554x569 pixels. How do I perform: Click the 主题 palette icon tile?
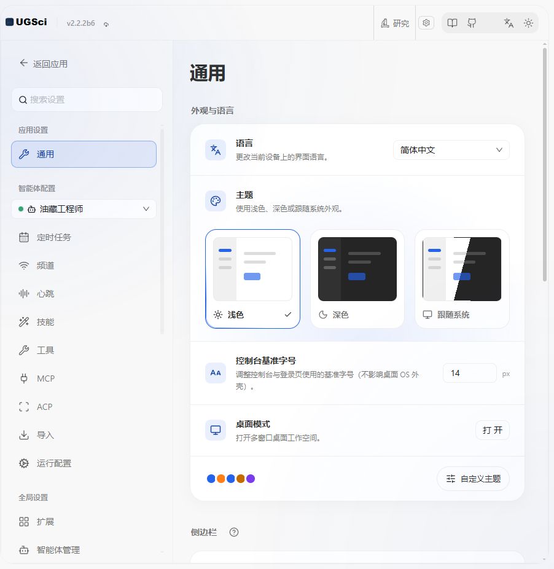[x=216, y=201]
